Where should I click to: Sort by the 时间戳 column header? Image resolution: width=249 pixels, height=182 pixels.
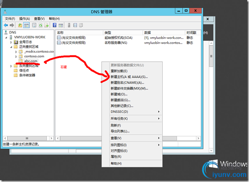pos(193,33)
